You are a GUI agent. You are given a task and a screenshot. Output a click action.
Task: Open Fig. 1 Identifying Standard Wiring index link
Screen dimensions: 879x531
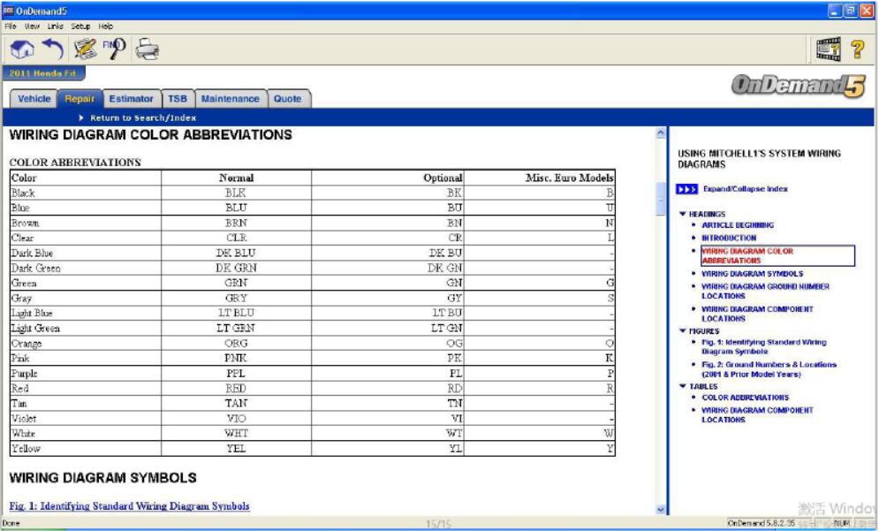pos(764,346)
